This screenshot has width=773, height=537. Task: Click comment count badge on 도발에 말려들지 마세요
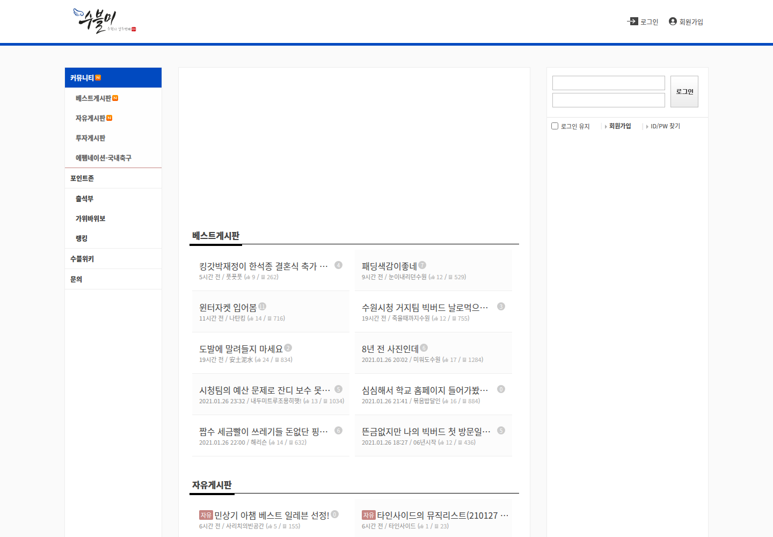coord(288,348)
